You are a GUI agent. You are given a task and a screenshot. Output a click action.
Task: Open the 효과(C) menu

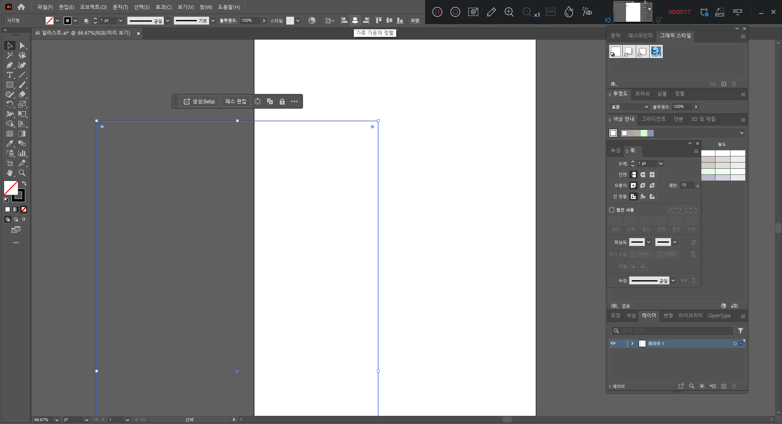coord(163,7)
